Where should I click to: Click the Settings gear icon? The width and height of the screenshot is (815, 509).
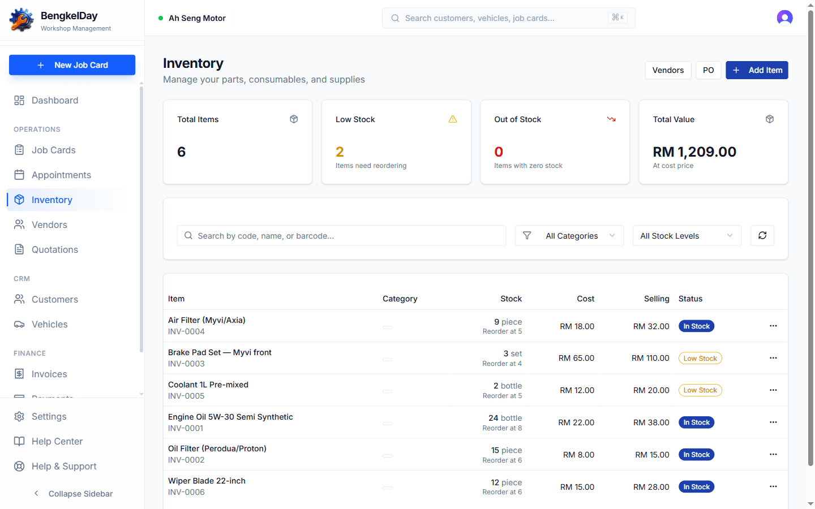tap(19, 416)
